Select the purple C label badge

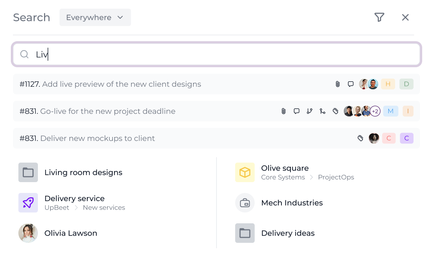[x=407, y=138]
